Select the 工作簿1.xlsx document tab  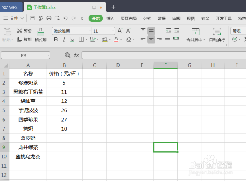coord(65,7)
